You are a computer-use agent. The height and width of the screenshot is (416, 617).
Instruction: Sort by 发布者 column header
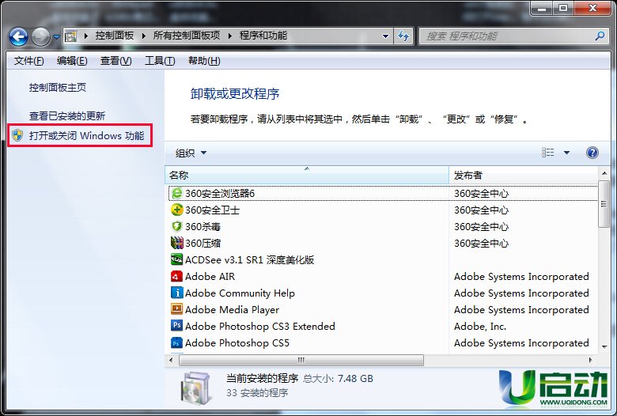(x=523, y=175)
